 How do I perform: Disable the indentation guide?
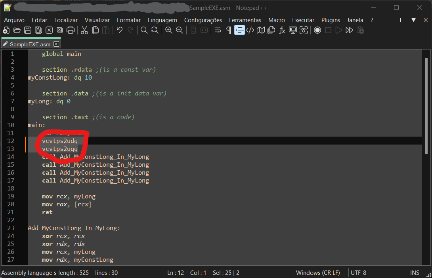[x=239, y=30]
